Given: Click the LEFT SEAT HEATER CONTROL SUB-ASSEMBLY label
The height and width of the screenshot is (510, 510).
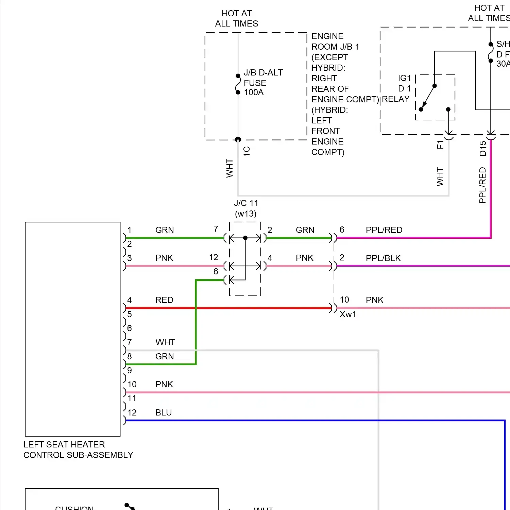Looking at the screenshot, I should (78, 449).
